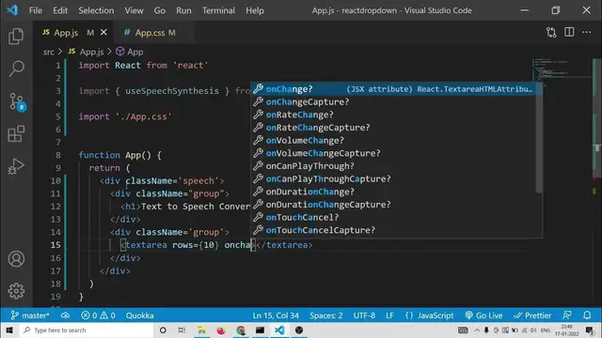
Task: Change encoding via UTF-8
Action: [364, 315]
